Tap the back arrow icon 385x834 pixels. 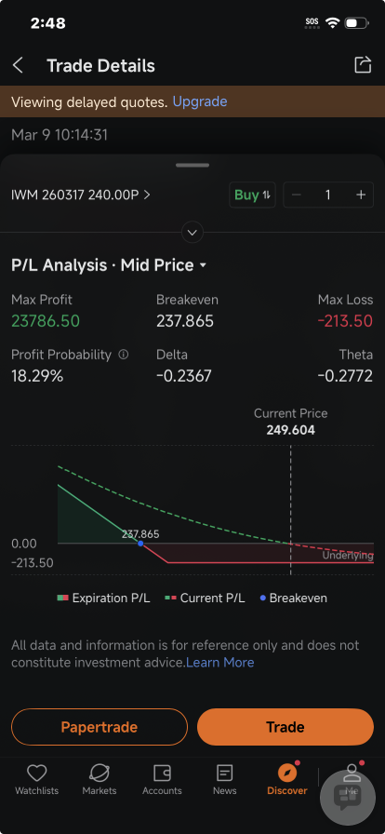pyautogui.click(x=18, y=66)
